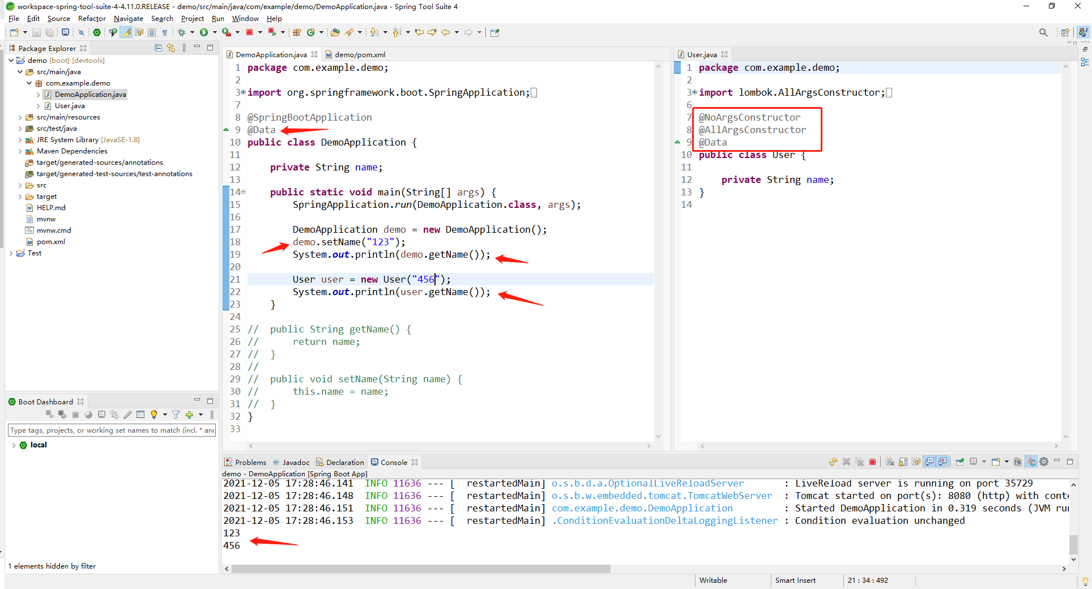Open search using the magnifier icon top right
This screenshot has height=589, width=1092.
[1043, 32]
